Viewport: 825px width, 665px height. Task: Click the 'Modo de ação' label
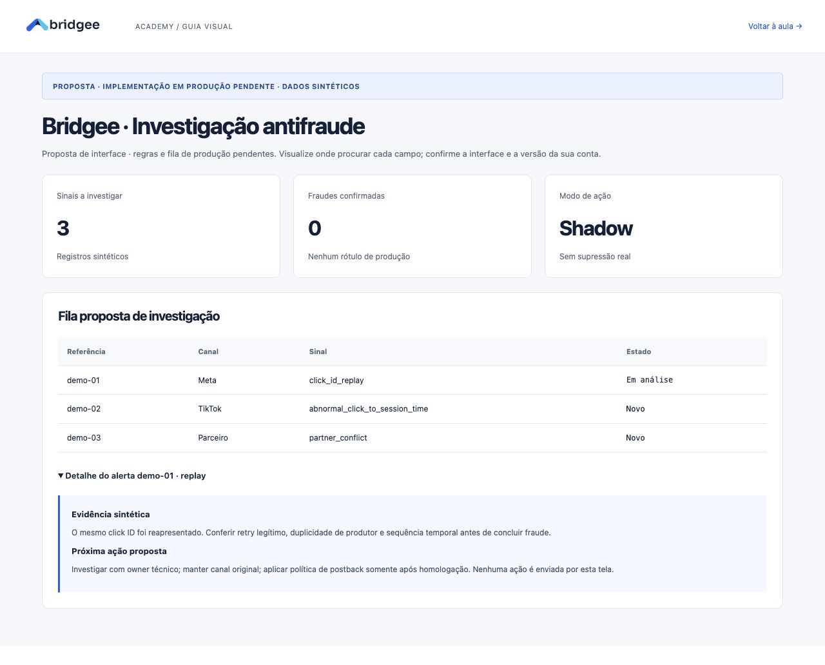[585, 196]
